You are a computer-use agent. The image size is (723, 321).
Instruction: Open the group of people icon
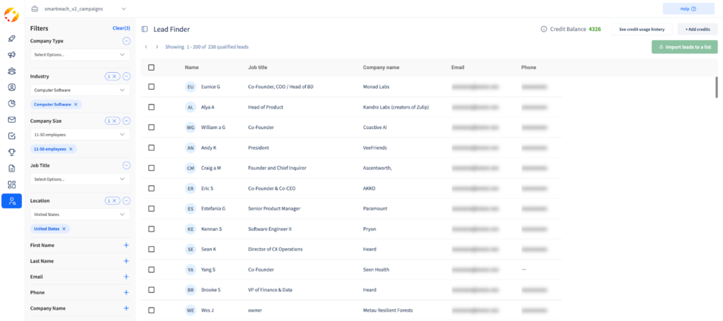click(x=12, y=71)
